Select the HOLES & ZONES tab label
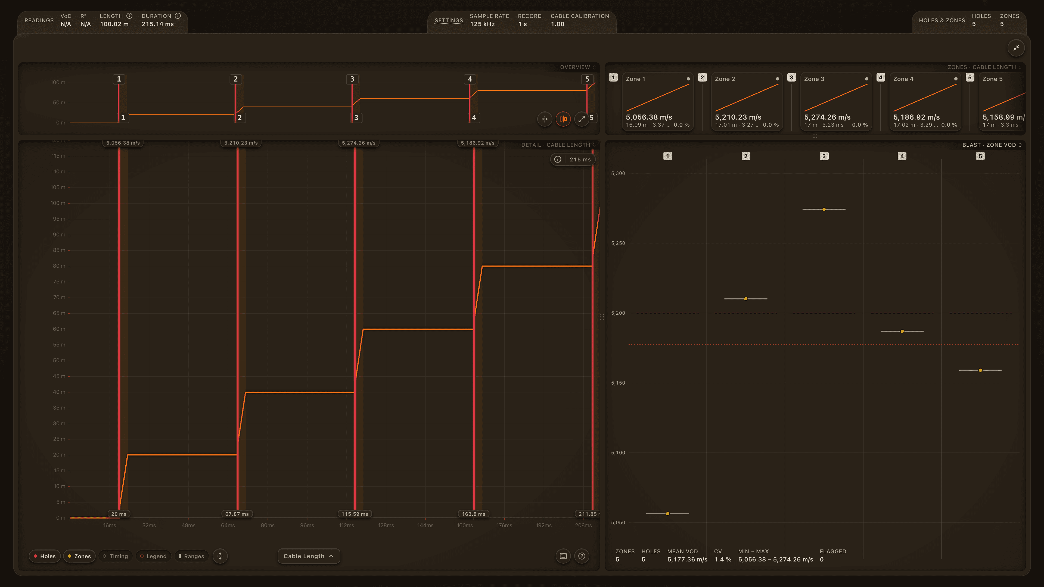The image size is (1044, 587). click(942, 20)
